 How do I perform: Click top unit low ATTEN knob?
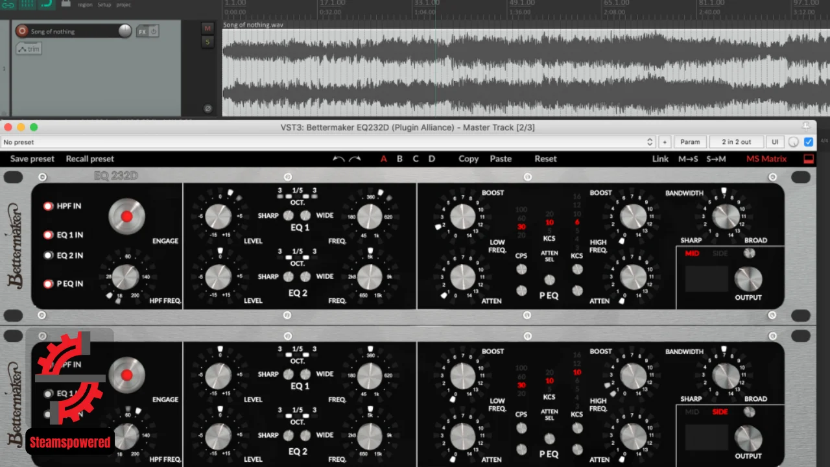pyautogui.click(x=462, y=277)
